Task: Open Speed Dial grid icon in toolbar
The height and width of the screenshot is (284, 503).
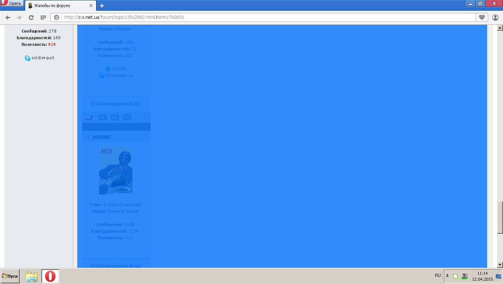Action: click(43, 17)
